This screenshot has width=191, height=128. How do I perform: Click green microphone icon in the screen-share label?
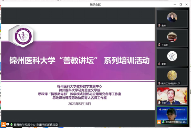(11, 125)
